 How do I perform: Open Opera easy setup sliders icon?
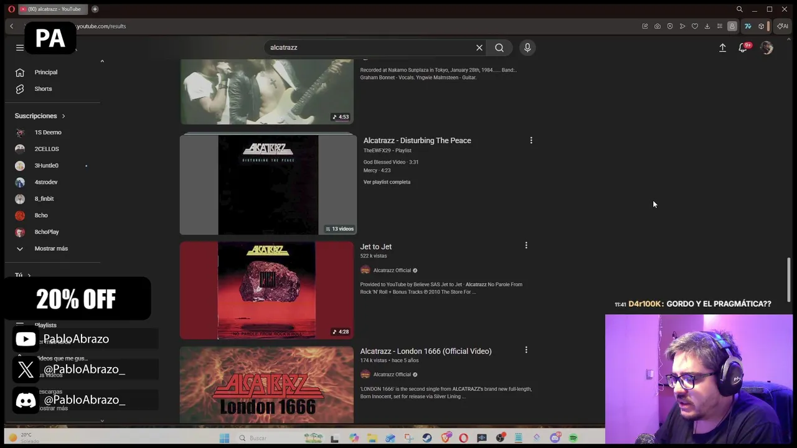(x=720, y=26)
